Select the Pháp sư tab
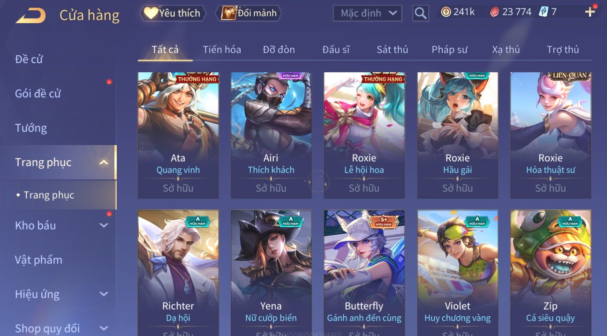 450,50
